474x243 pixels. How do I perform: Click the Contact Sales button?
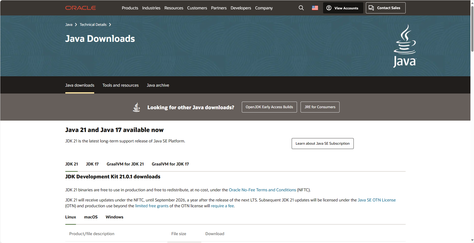point(386,8)
